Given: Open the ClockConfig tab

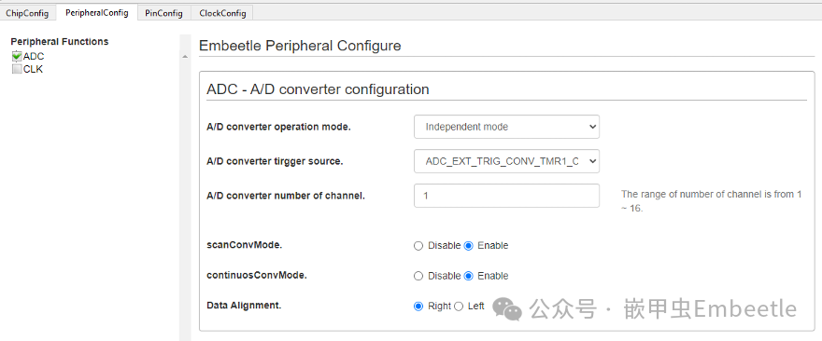Looking at the screenshot, I should click(x=221, y=13).
